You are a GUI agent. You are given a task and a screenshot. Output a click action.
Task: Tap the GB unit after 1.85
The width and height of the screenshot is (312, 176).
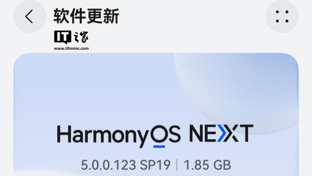click(x=222, y=165)
